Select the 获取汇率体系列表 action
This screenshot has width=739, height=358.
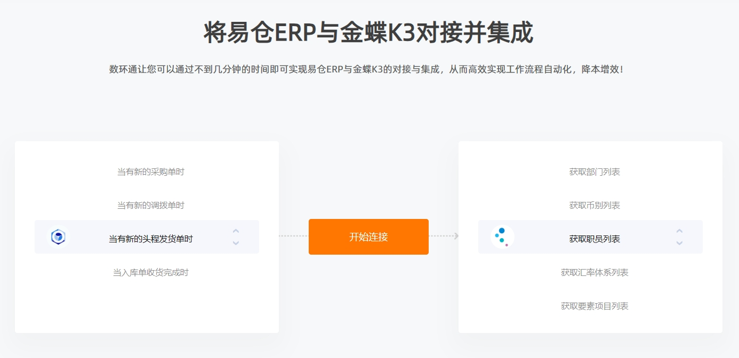point(595,273)
